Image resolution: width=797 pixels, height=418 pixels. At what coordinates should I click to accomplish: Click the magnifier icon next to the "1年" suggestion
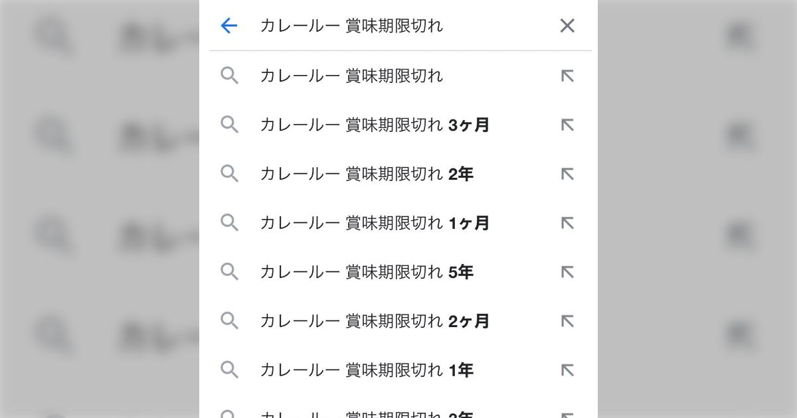pos(230,370)
